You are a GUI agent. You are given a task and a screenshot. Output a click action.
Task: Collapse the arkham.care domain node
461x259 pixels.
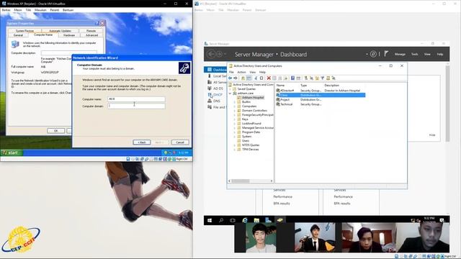(230, 94)
